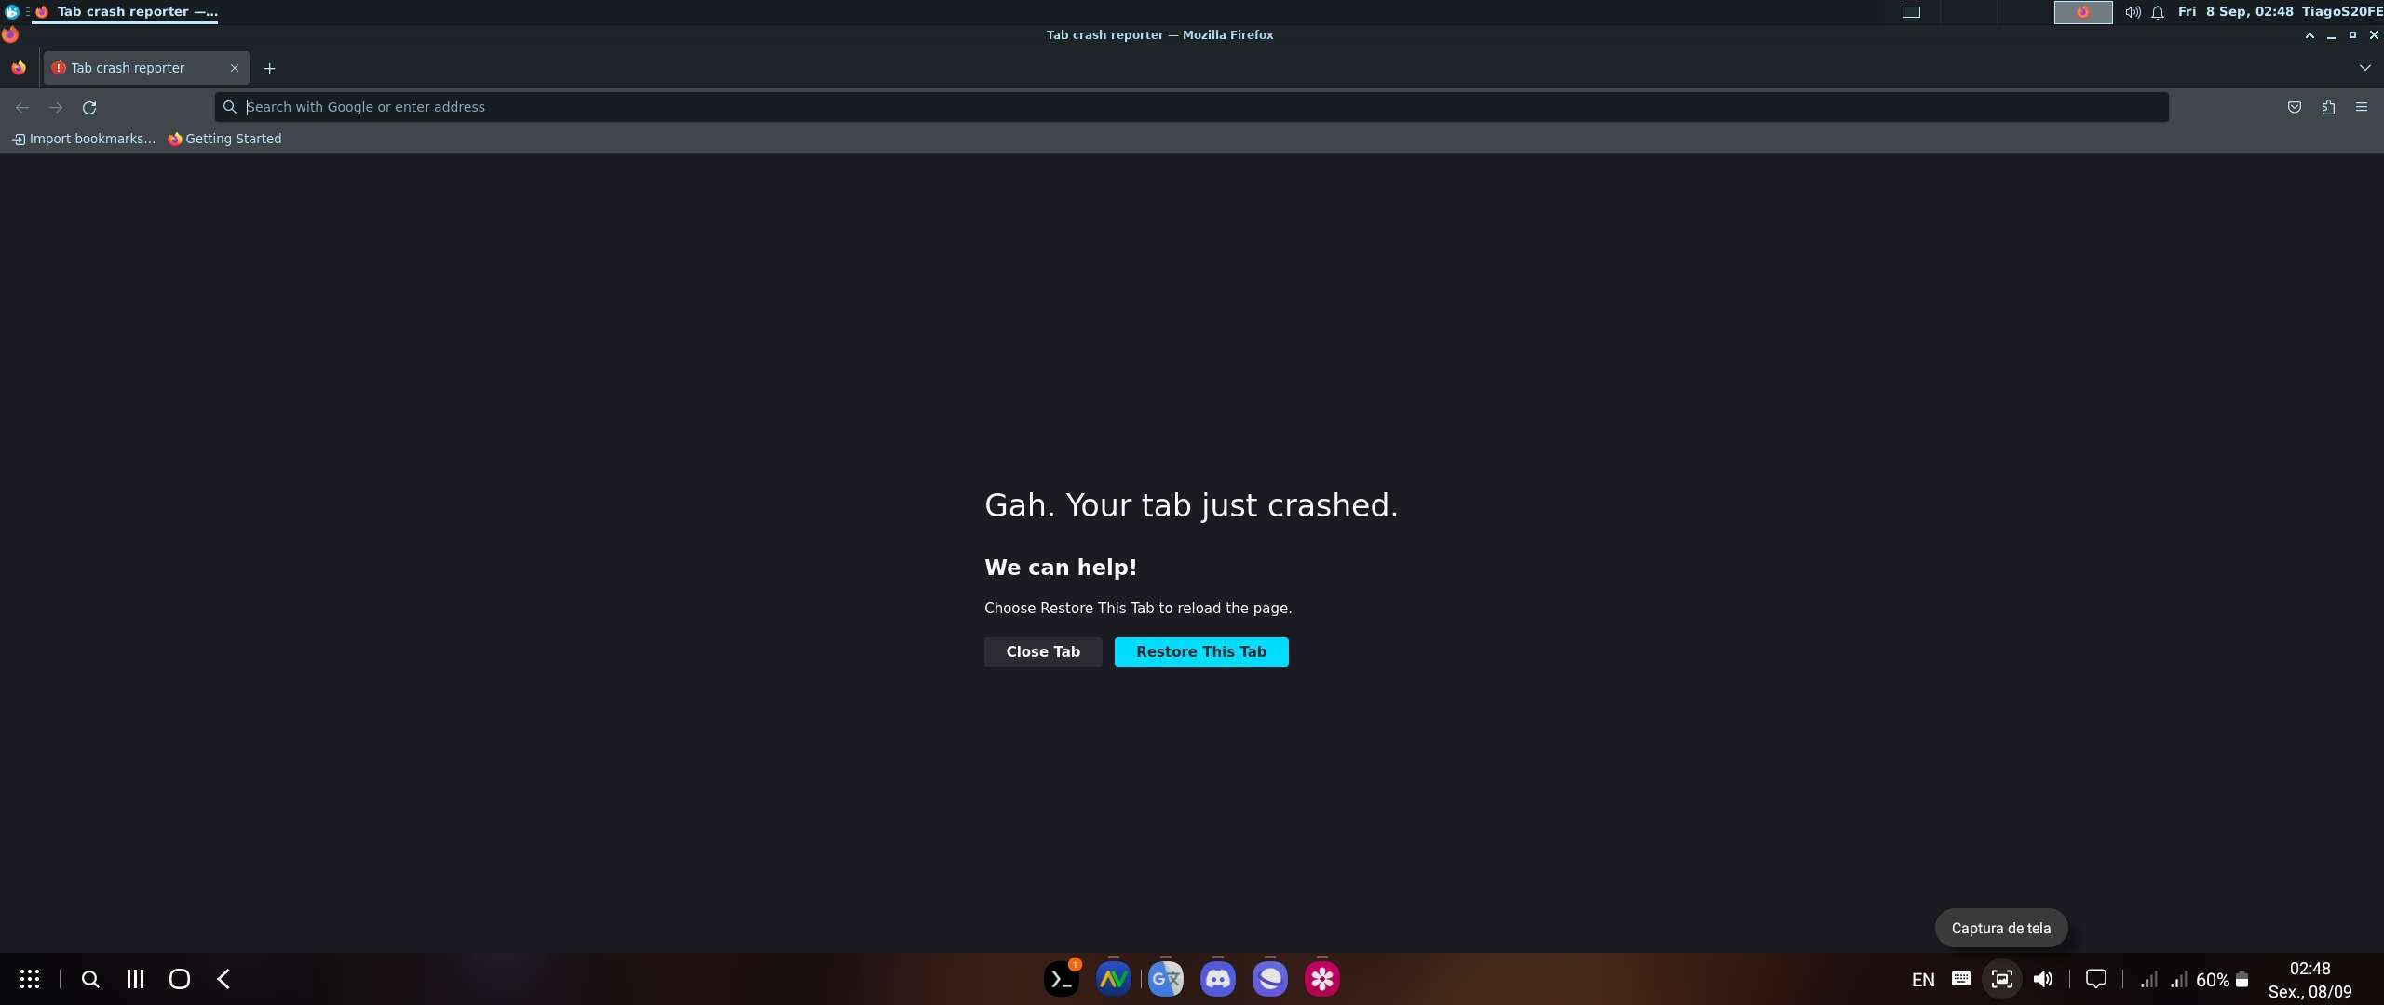Click the extensions puzzle icon

tap(2328, 107)
